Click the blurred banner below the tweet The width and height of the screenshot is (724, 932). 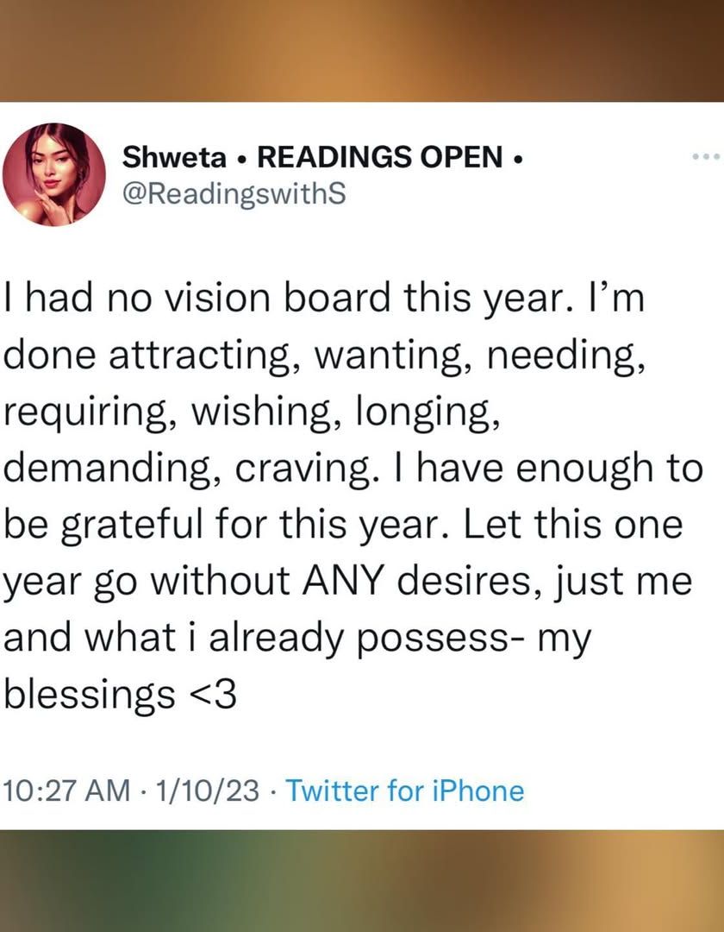pyautogui.click(x=362, y=880)
